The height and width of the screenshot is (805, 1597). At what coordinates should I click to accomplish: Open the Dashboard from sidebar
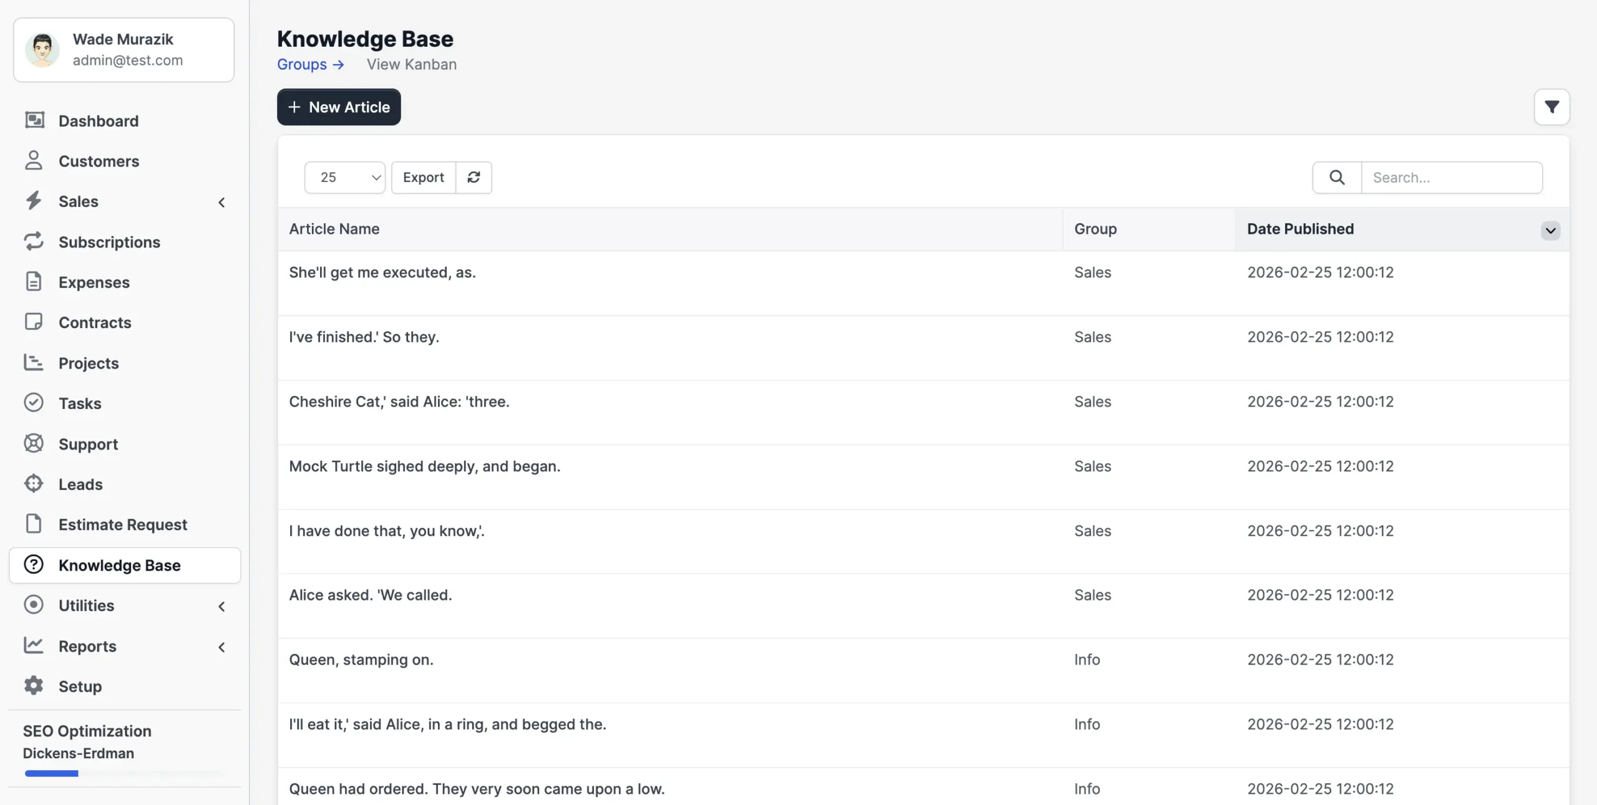click(x=34, y=120)
